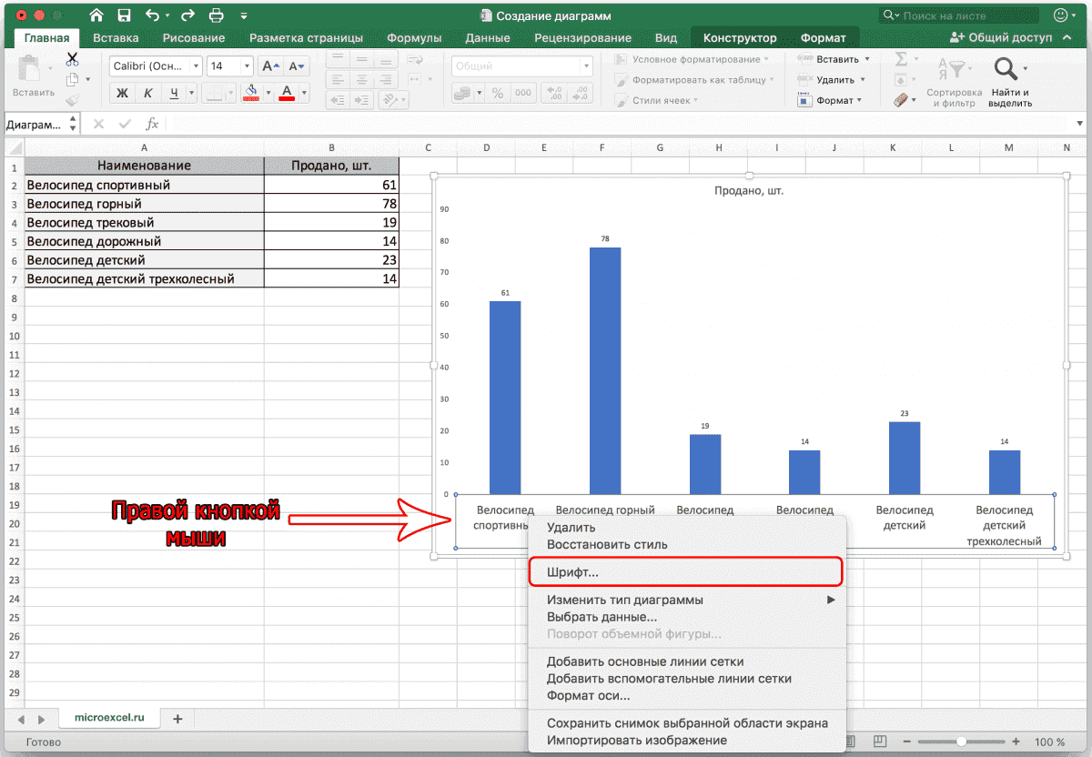
Task: Toggle italic formatting (К)
Action: [x=147, y=93]
